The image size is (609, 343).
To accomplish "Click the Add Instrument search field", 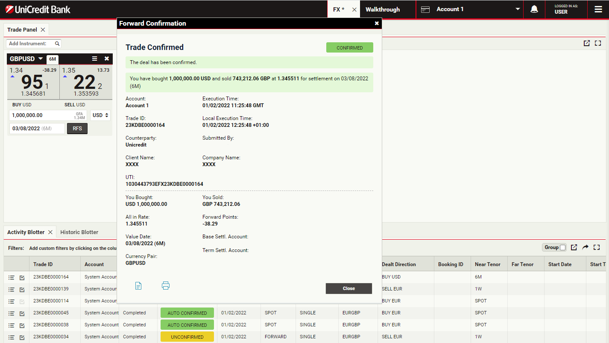I will point(30,44).
